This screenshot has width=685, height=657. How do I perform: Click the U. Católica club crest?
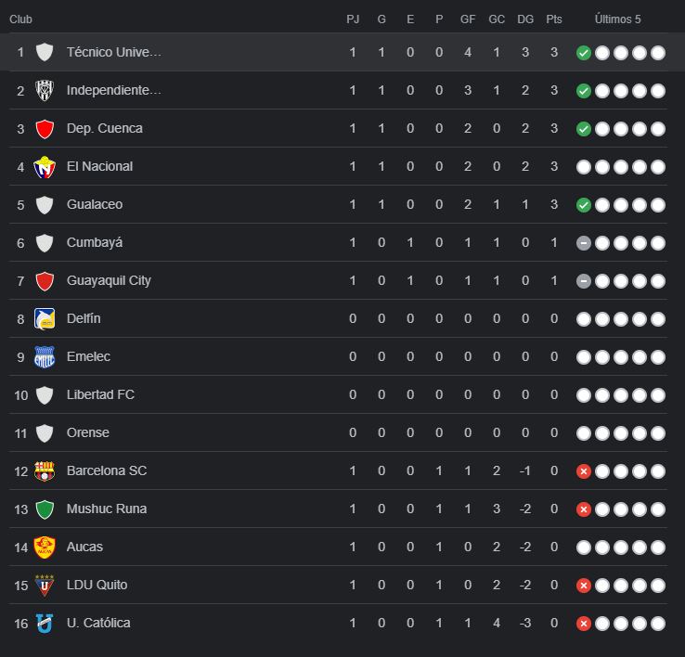pyautogui.click(x=45, y=623)
